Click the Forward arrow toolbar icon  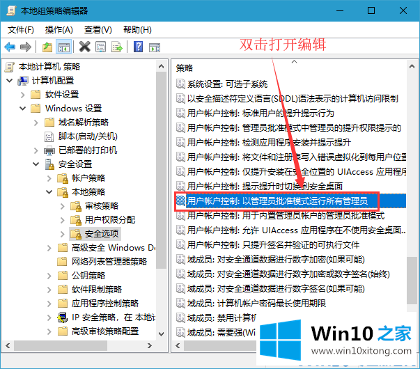26,47
